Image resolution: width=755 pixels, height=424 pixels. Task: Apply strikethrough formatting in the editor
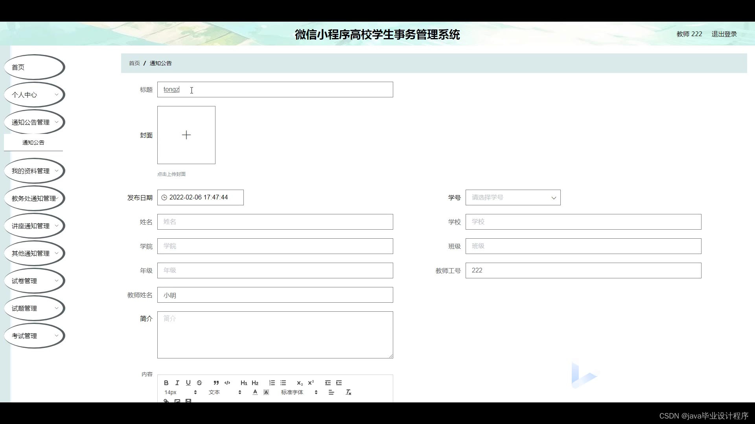[x=199, y=383]
